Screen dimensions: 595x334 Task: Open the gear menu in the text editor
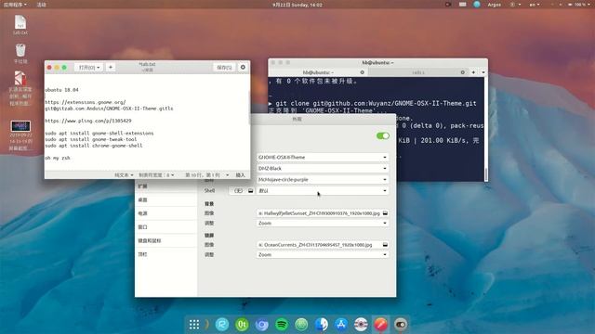tap(243, 67)
